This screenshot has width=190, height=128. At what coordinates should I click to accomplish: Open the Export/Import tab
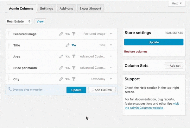90,9
